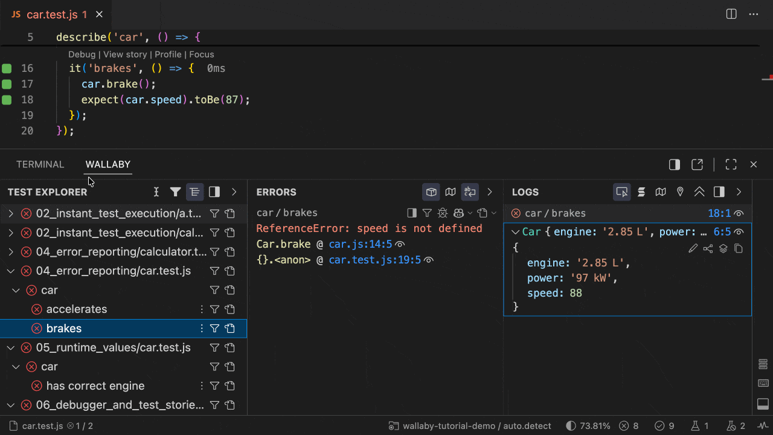
Task: Click the eye icon next to 18:1
Action: [x=739, y=213]
